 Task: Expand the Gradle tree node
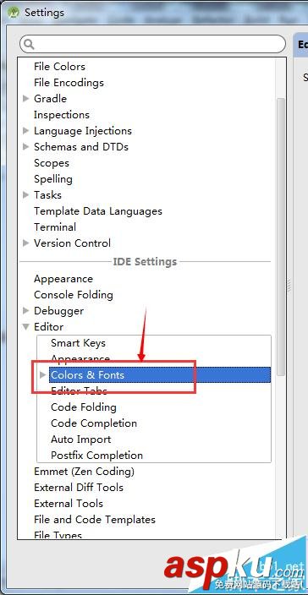coord(26,99)
